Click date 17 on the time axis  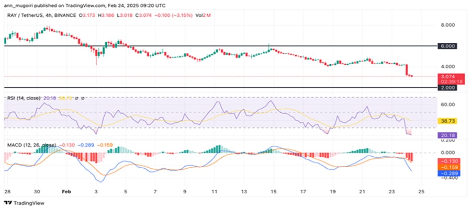pyautogui.click(x=303, y=192)
